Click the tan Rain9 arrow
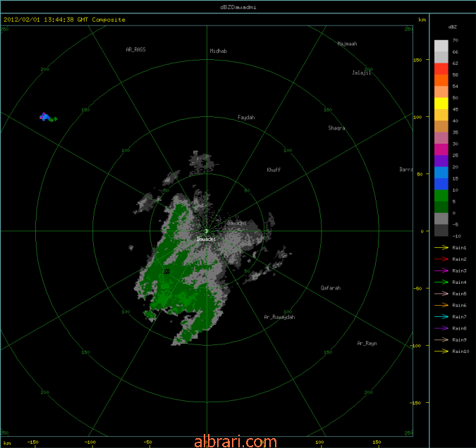 pyautogui.click(x=441, y=340)
